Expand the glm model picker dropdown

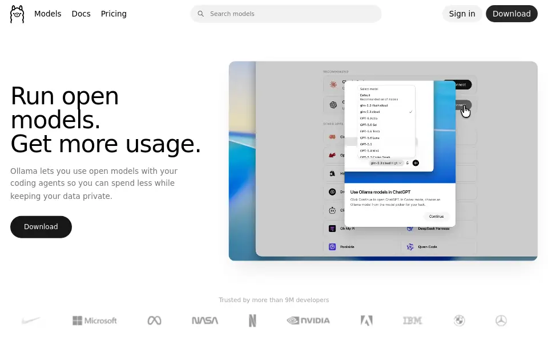pyautogui.click(x=386, y=163)
